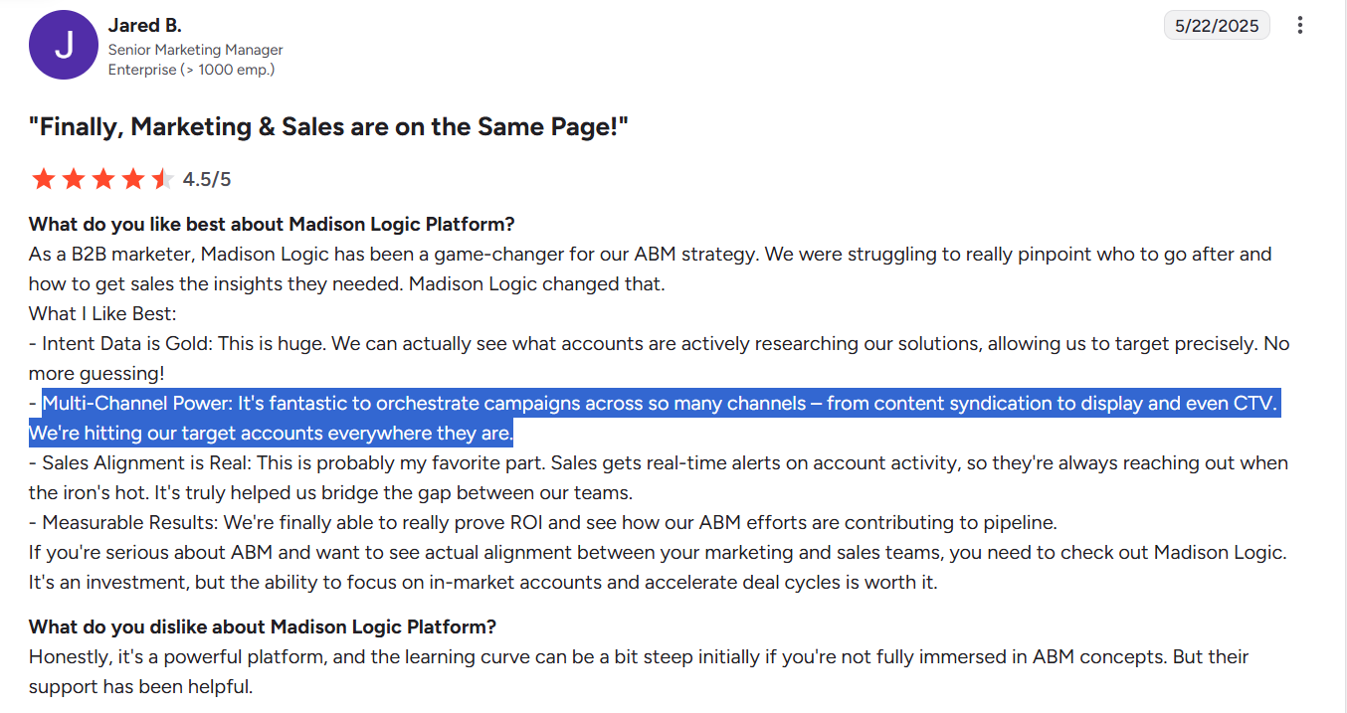Open reviewer Jared B.'s name
The image size is (1347, 713).
tap(144, 25)
